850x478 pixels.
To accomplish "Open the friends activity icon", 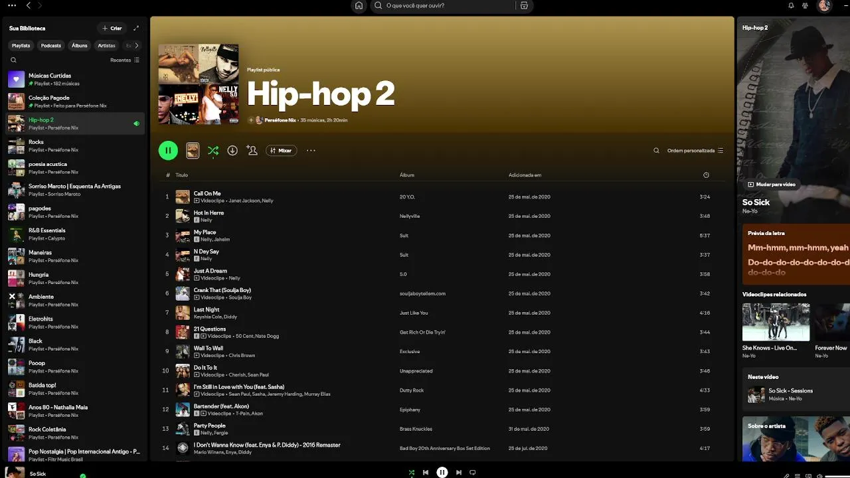I will [806, 5].
